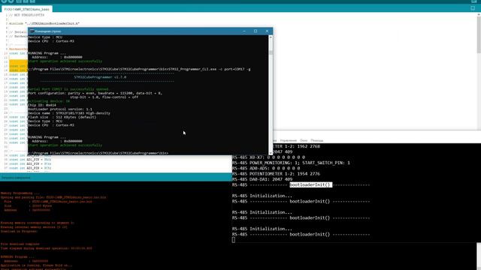Click the Memory Programming line in Arduino console
Screen dimensions: 481x270
tap(20, 193)
